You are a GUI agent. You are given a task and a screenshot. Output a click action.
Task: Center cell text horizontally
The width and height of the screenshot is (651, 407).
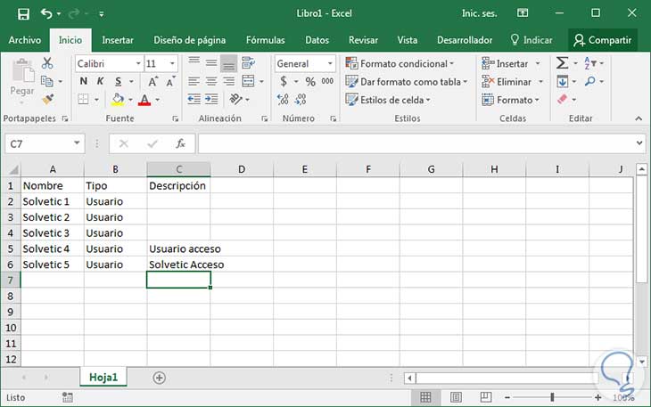(211, 81)
